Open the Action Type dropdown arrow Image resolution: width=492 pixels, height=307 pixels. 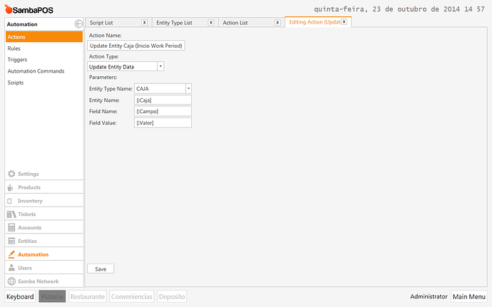click(x=160, y=66)
